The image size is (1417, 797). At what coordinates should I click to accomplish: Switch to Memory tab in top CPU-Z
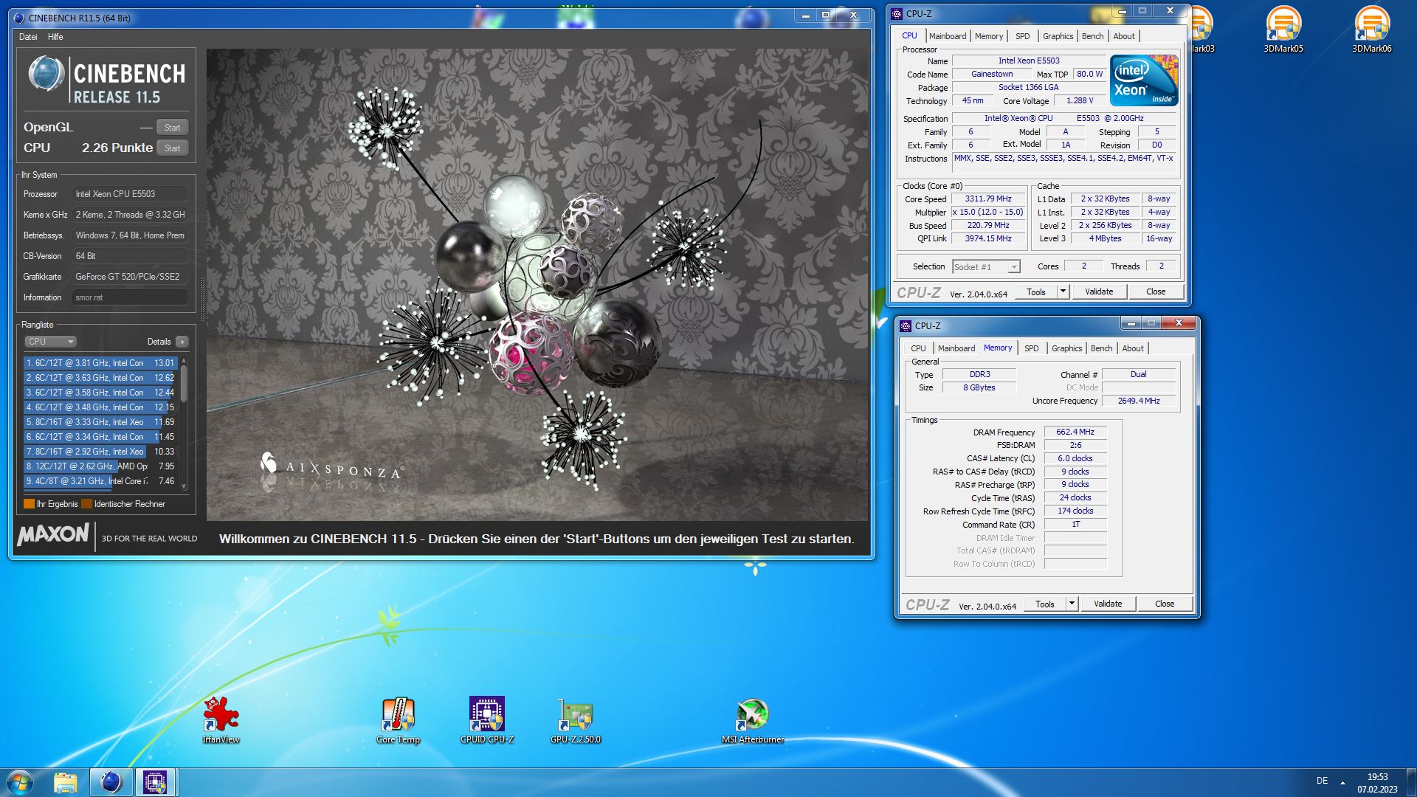pyautogui.click(x=989, y=36)
